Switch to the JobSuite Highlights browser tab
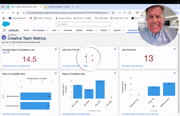Screen dimensions: 180x116 coord(59,7)
